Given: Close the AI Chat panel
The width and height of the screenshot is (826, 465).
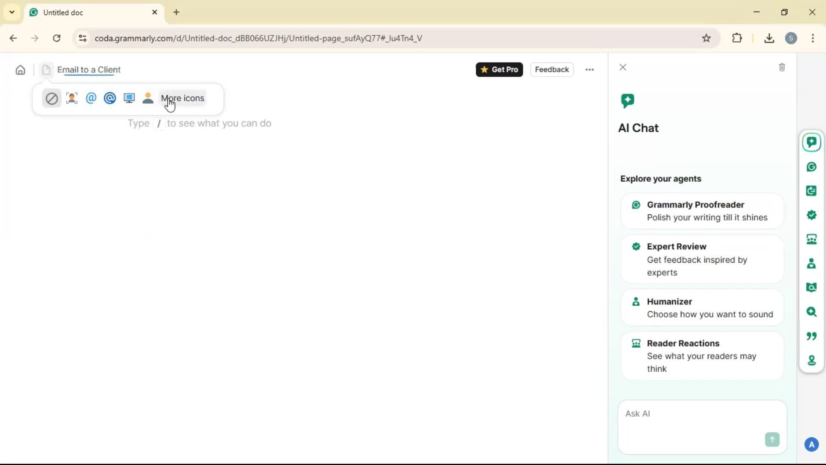Looking at the screenshot, I should click(x=623, y=68).
